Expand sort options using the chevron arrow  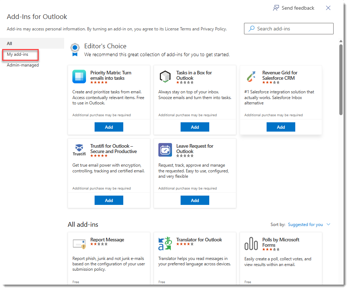tap(329, 225)
